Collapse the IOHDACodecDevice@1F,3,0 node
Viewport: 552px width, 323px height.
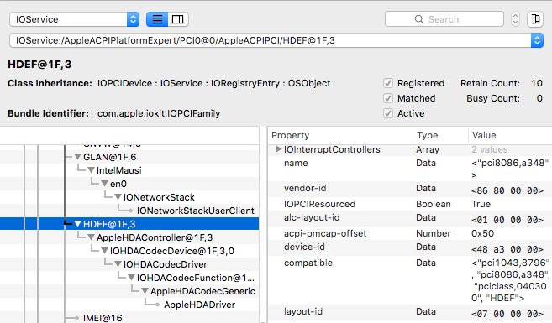[x=104, y=251]
